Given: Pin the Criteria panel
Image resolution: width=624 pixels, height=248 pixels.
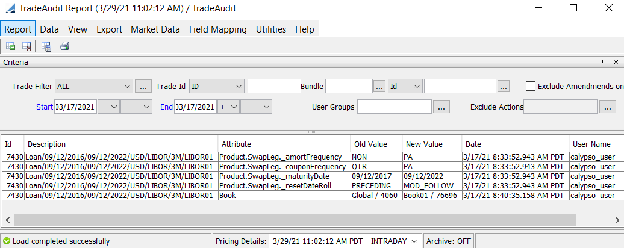Looking at the screenshot, I should coord(604,63).
